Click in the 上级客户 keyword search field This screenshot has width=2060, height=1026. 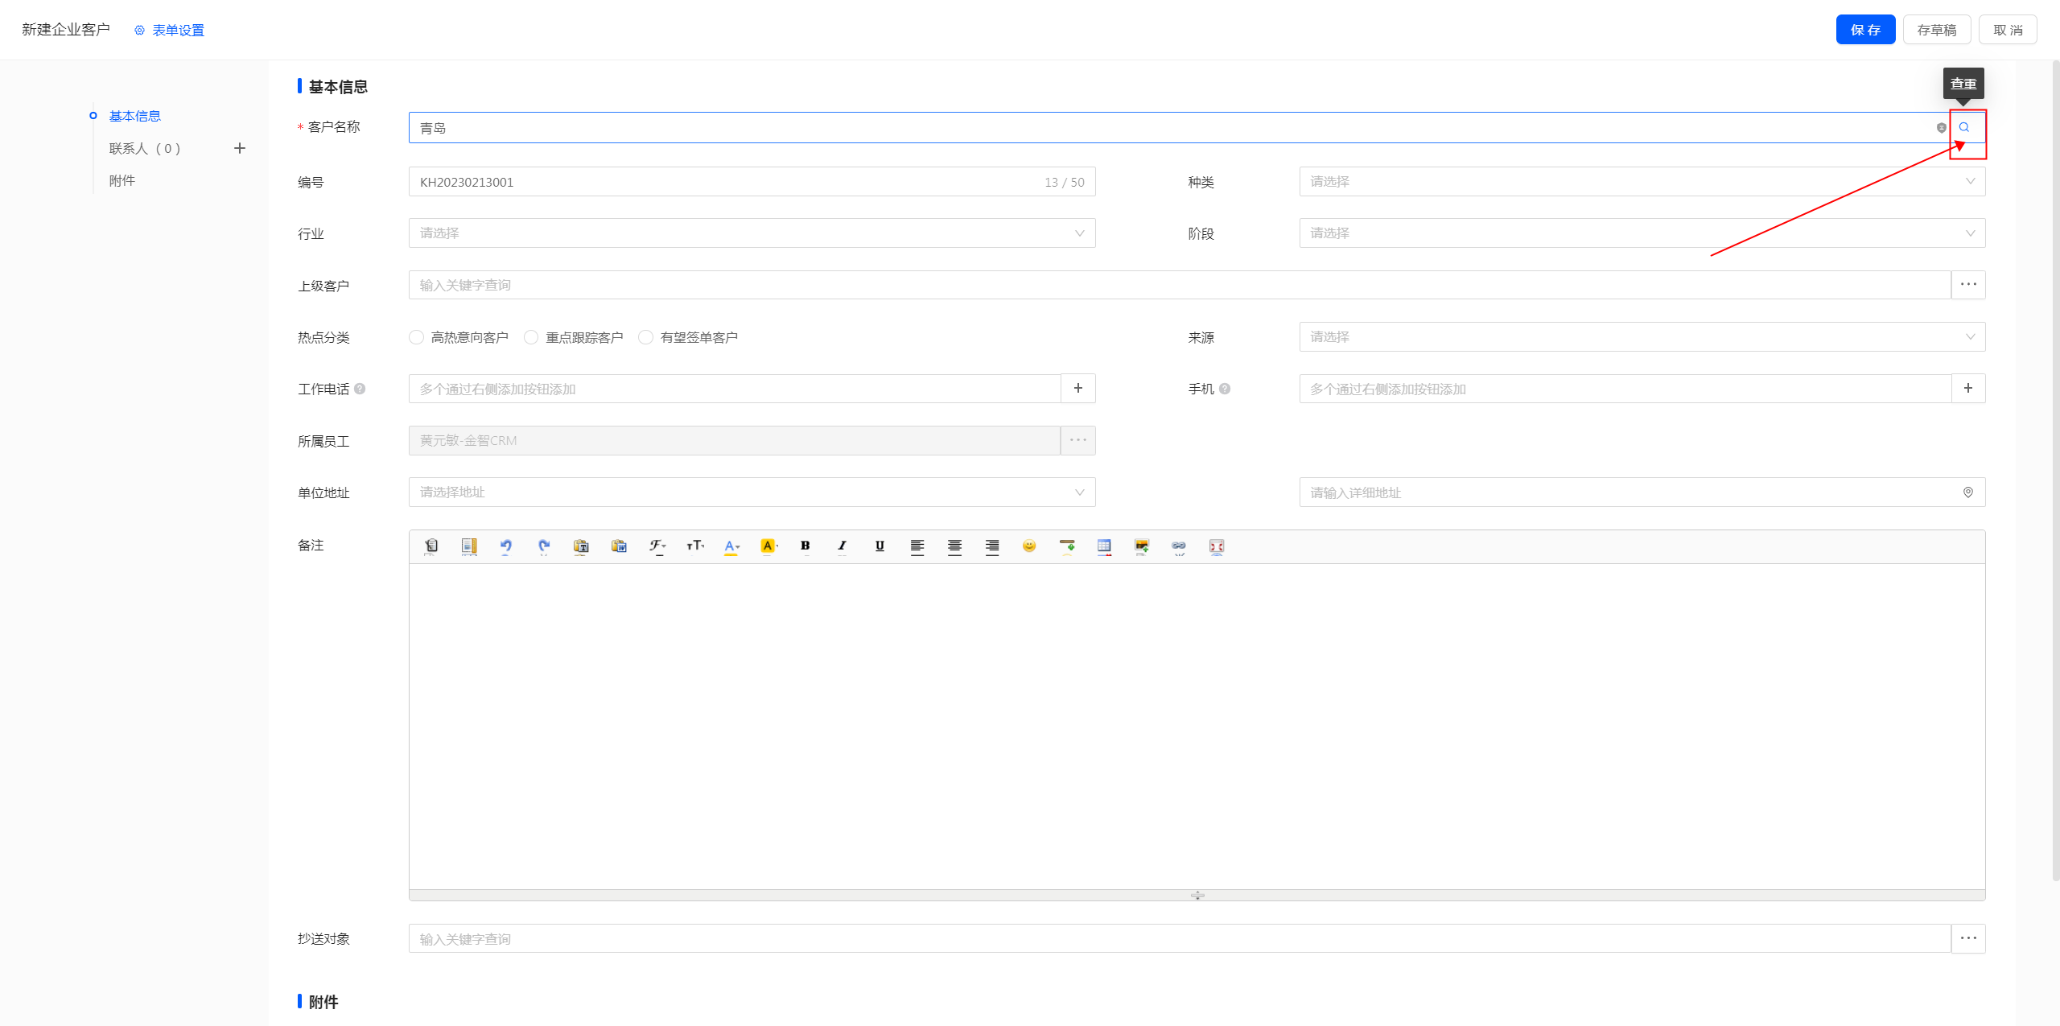pos(1180,285)
